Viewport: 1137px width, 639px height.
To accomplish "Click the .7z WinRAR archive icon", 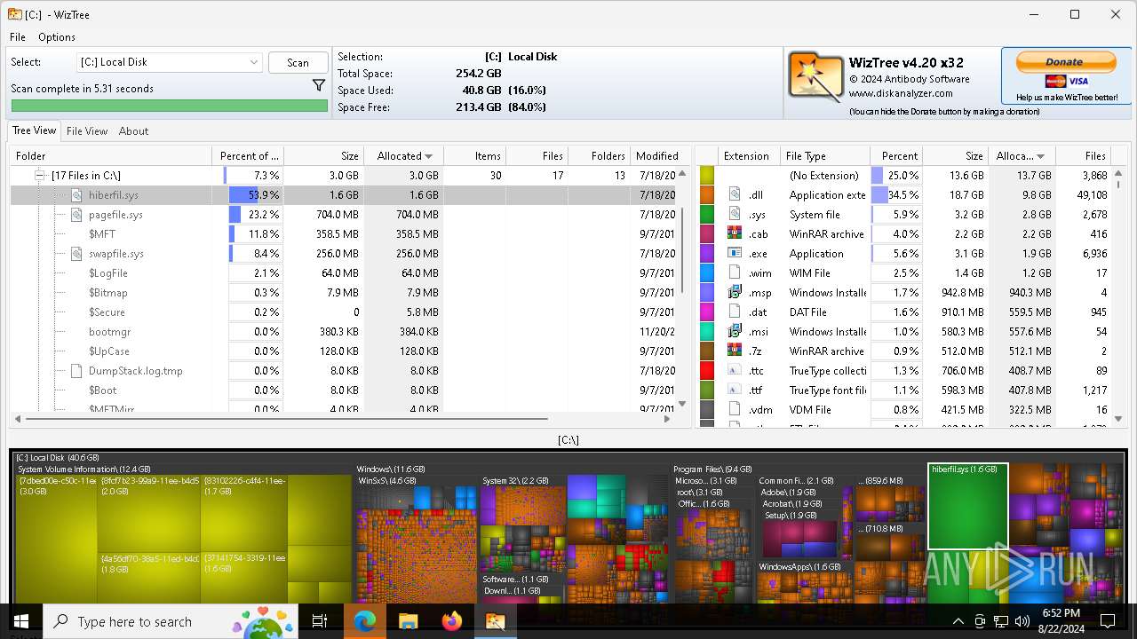I will pos(735,351).
